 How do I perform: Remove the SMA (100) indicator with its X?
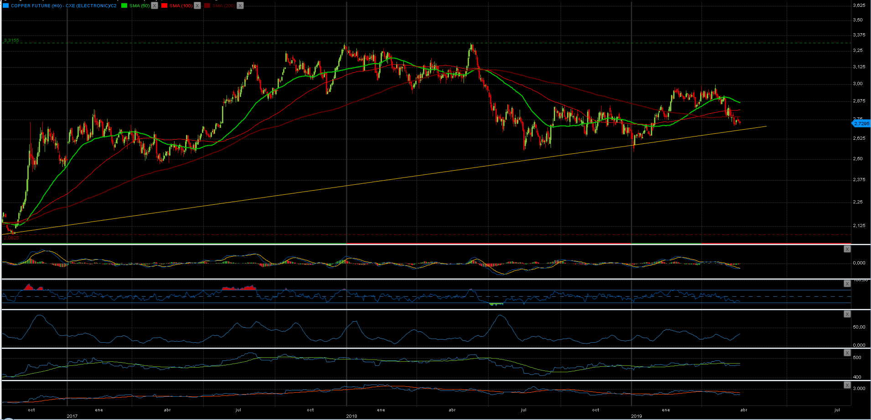click(x=197, y=5)
